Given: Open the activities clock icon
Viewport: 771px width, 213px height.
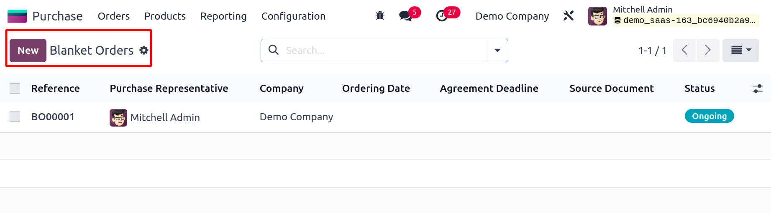Looking at the screenshot, I should 442,16.
